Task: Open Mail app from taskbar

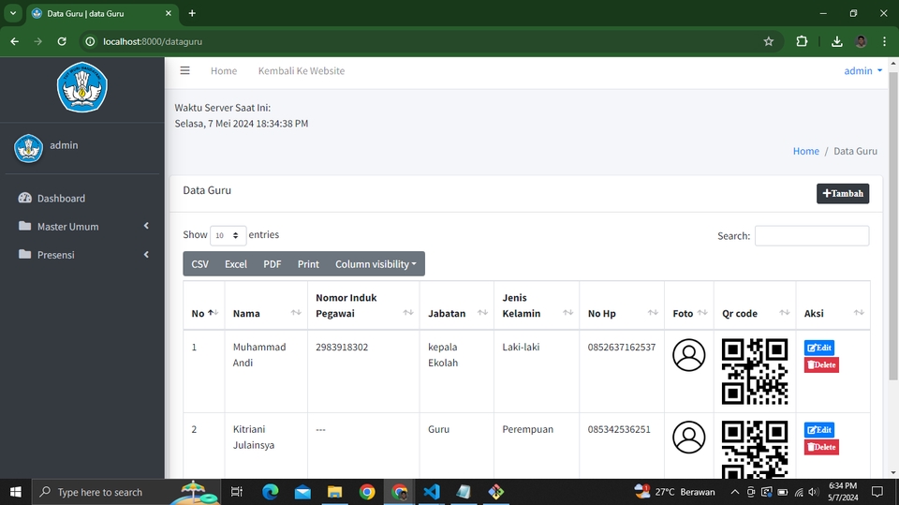Action: coord(302,492)
